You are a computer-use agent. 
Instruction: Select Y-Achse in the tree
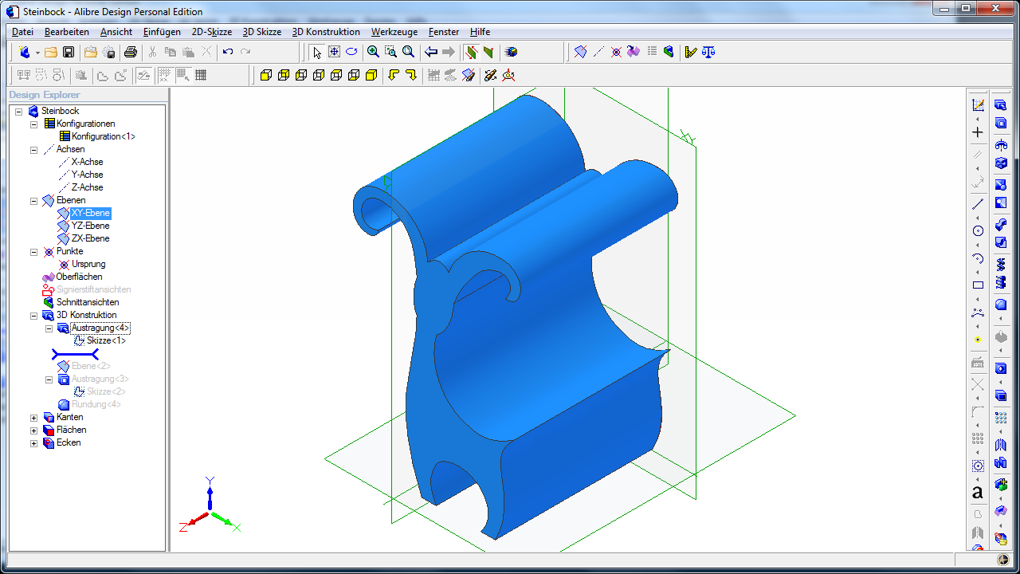[x=87, y=175]
